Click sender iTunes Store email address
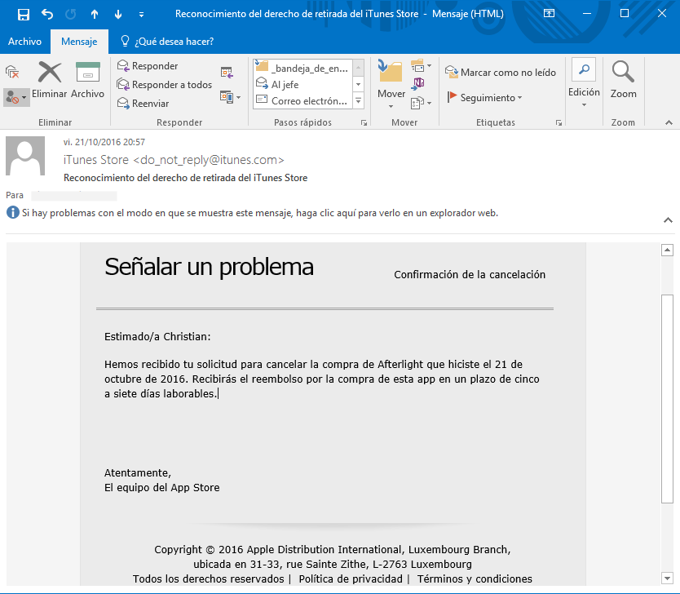Viewport: 680px width, 594px height. [x=174, y=160]
